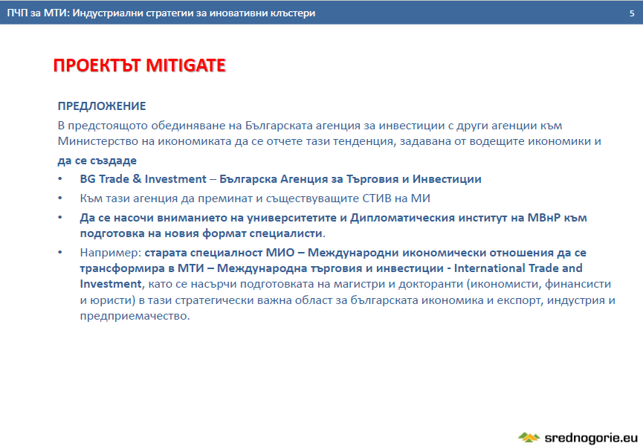This screenshot has width=643, height=446.
Task: Click the line starting В предстоящото обединяване
Action: pos(310,126)
